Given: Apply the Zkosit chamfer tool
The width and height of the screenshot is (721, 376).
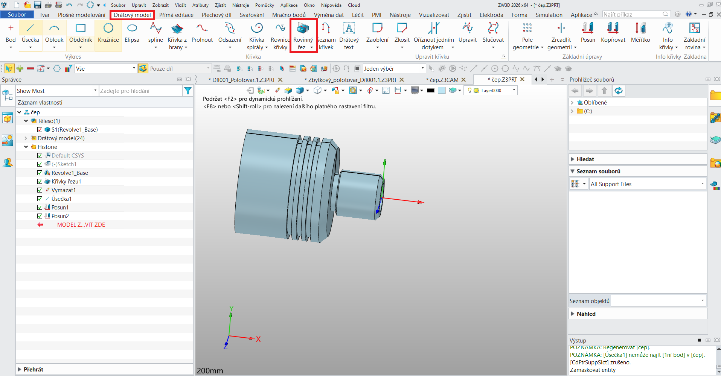Looking at the screenshot, I should coord(402,32).
